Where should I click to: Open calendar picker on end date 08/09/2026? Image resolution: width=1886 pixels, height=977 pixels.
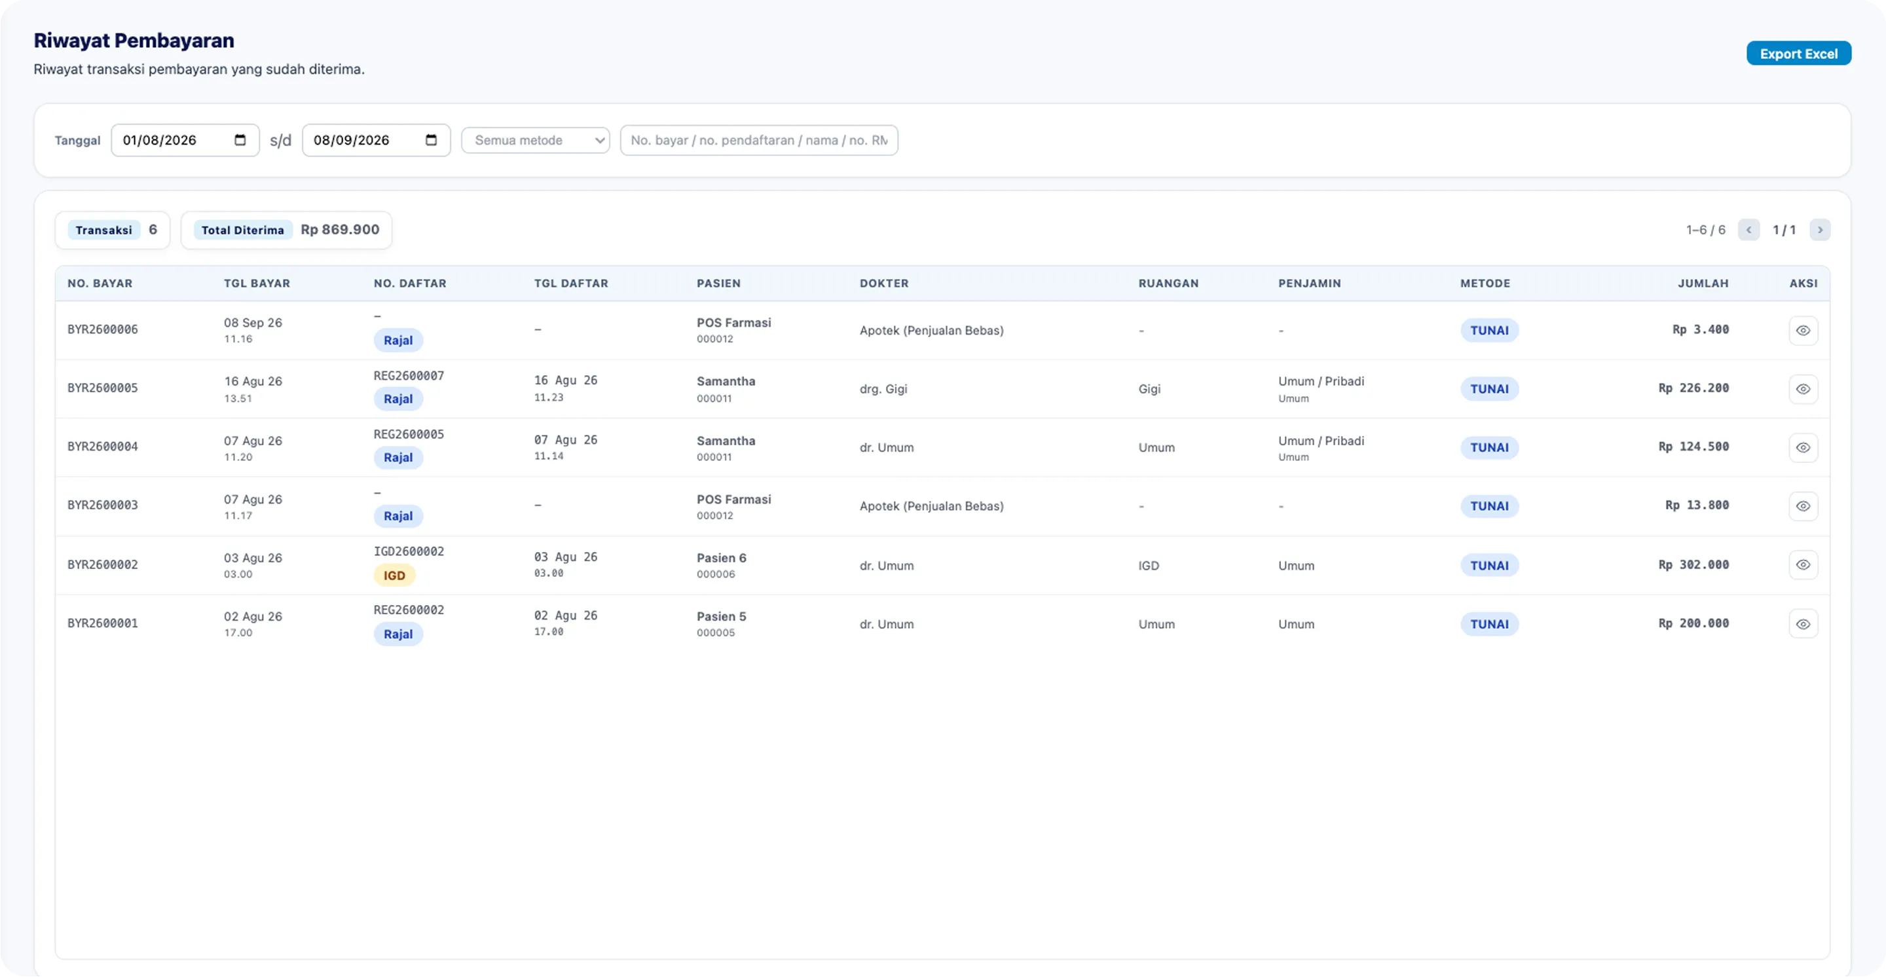[x=430, y=139]
